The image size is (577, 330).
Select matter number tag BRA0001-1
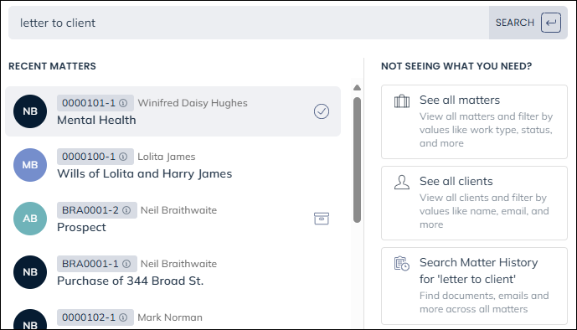(x=97, y=264)
